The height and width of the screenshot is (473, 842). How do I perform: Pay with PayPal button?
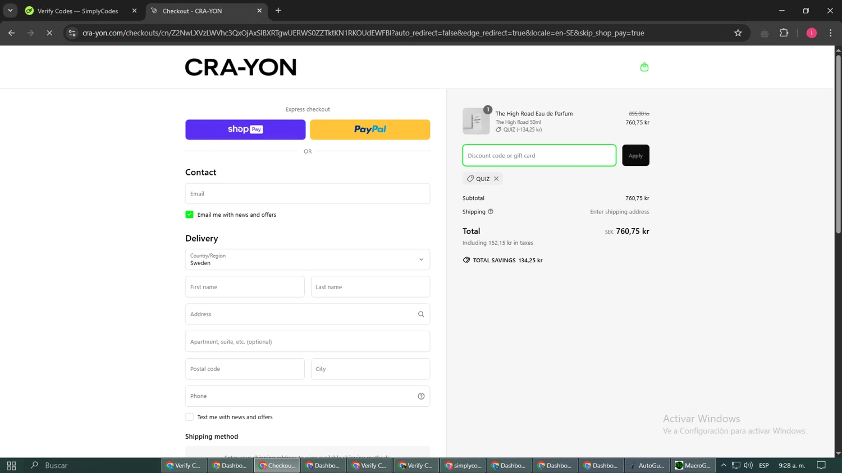370,129
